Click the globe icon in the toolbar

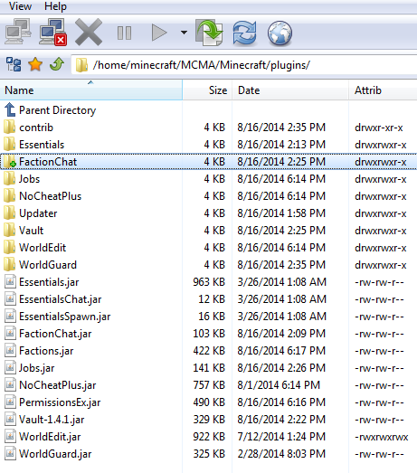point(280,33)
